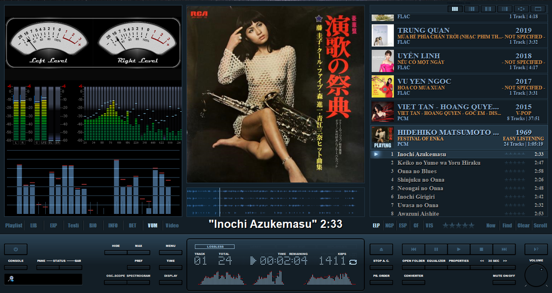The height and width of the screenshot is (293, 552).
Task: Click the four-arrow expand layout icon
Action: point(521,9)
